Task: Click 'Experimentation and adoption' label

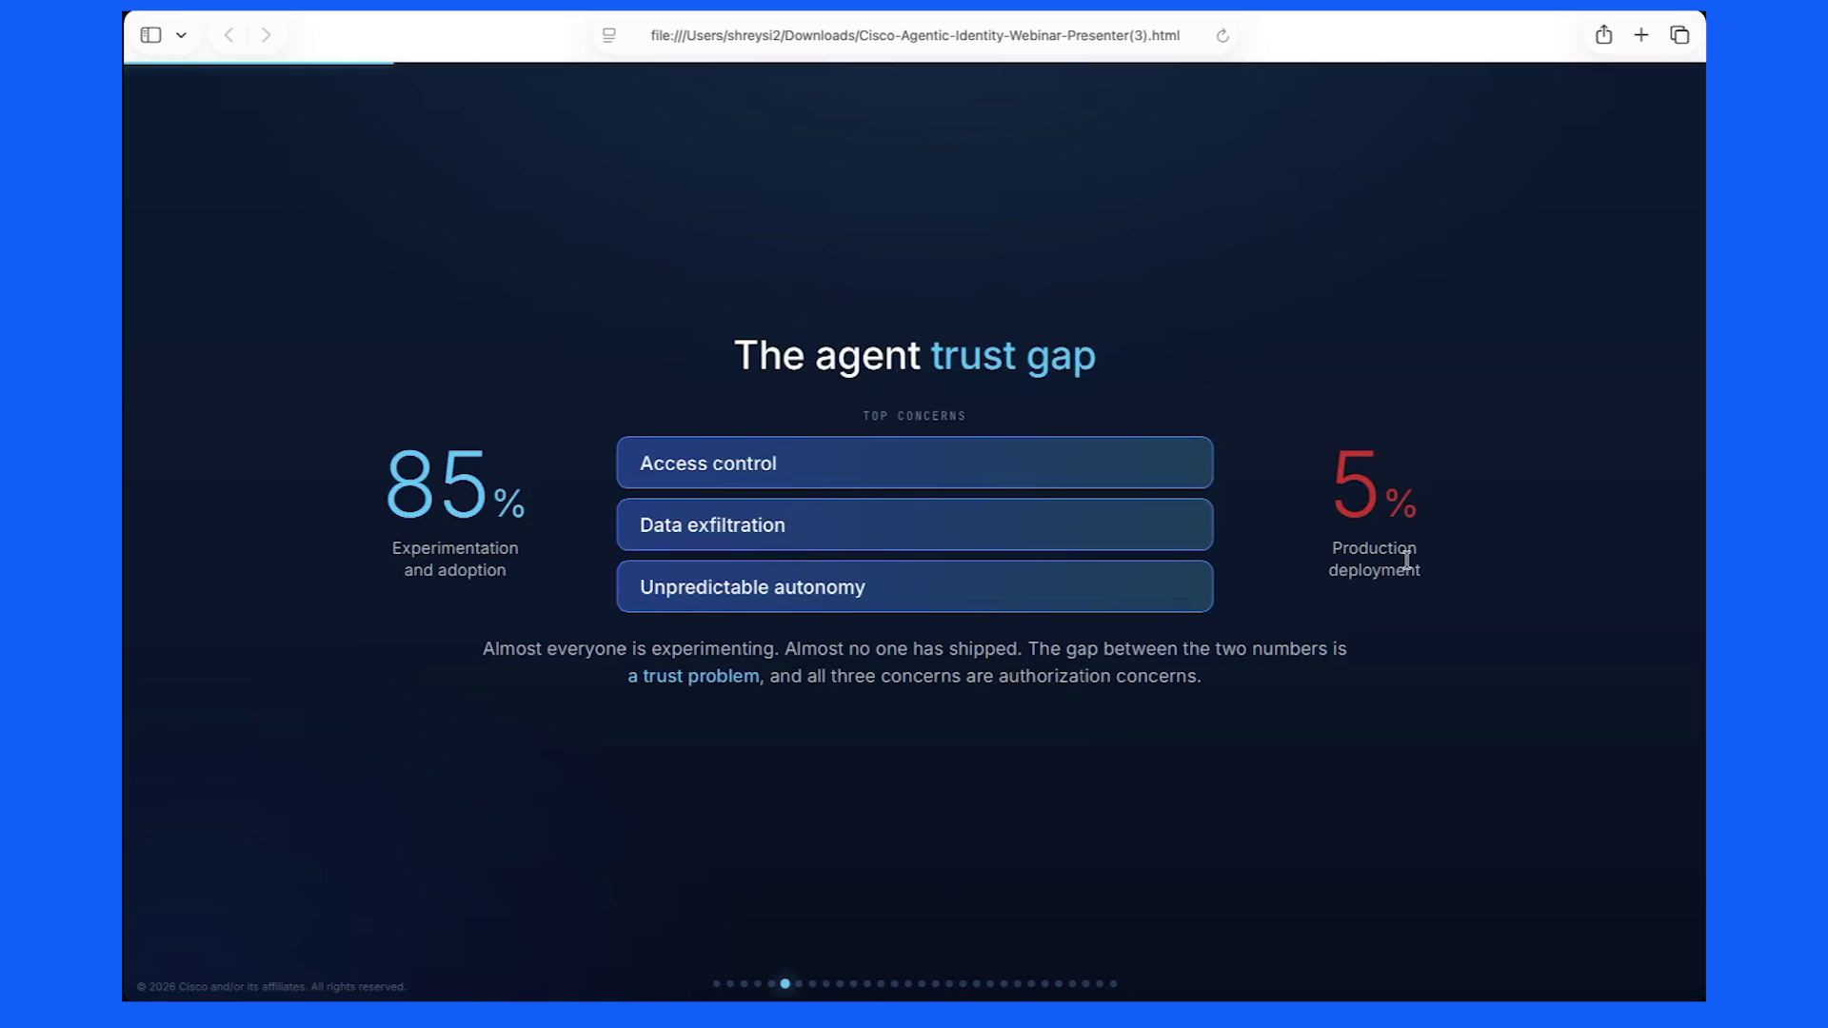Action: 455,559
